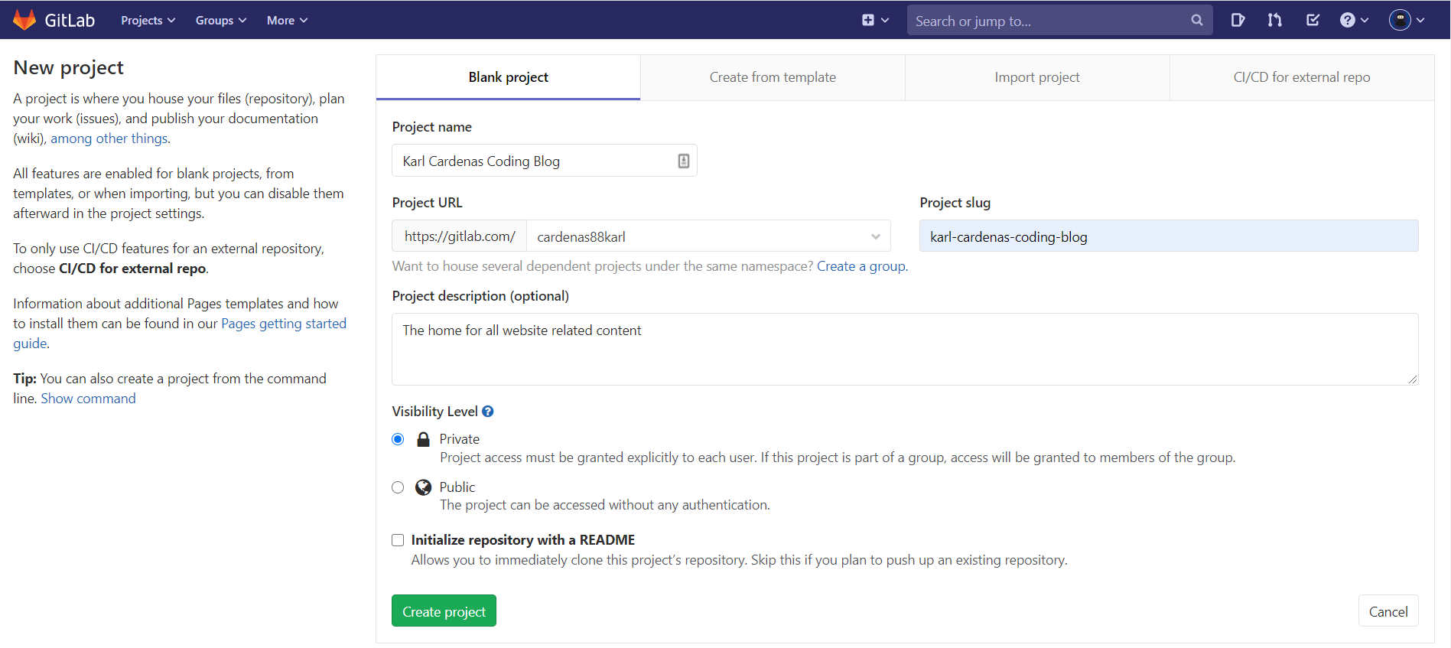Click the search magnifier icon
1451x648 pixels.
click(x=1196, y=21)
